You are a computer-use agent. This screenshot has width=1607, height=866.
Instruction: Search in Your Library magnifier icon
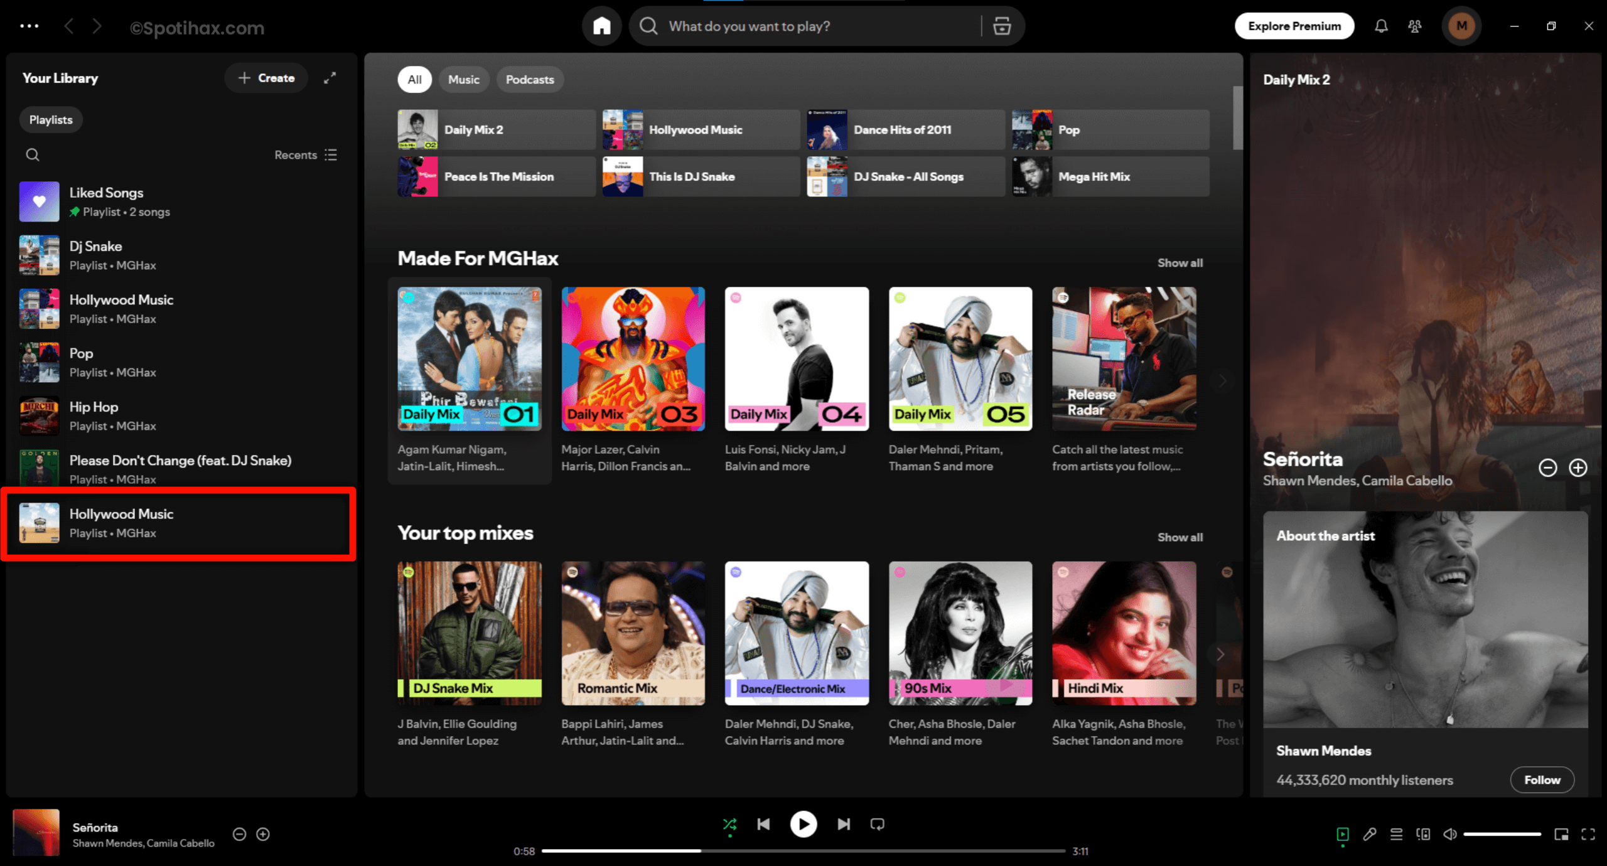point(33,155)
